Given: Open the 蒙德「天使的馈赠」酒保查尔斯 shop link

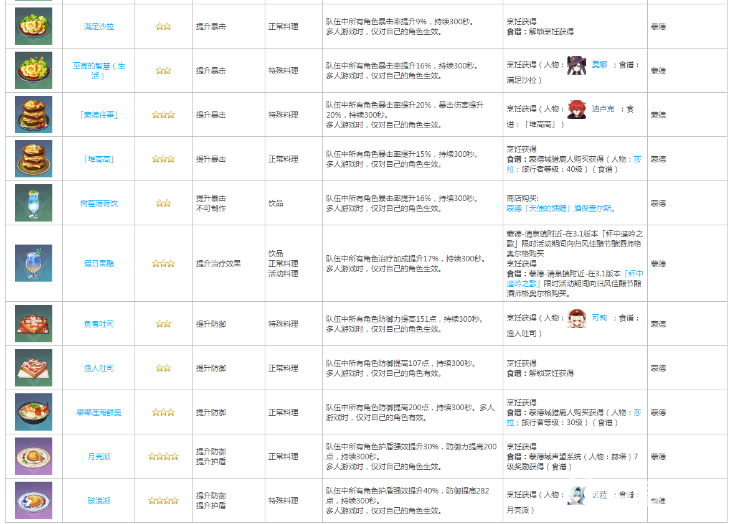Looking at the screenshot, I should point(561,208).
